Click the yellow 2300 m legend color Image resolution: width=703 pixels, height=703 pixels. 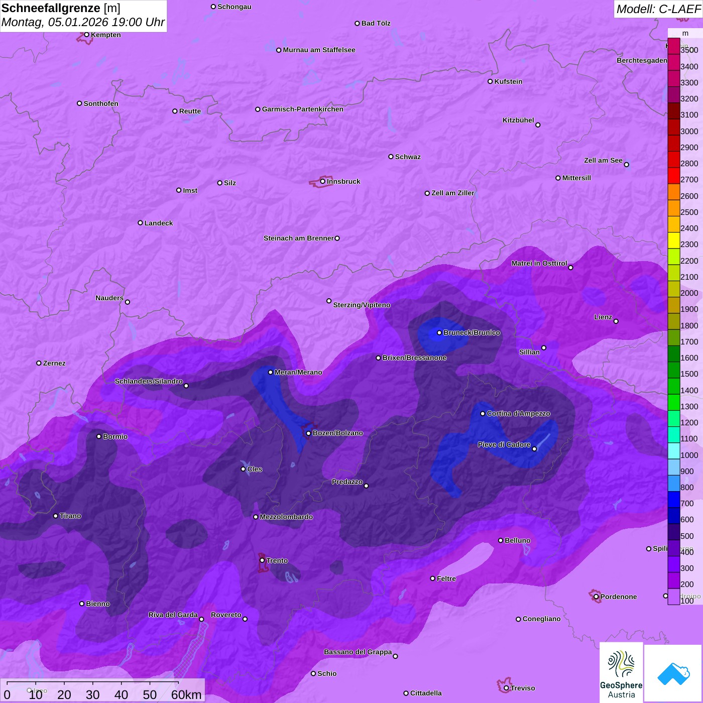pyautogui.click(x=673, y=241)
